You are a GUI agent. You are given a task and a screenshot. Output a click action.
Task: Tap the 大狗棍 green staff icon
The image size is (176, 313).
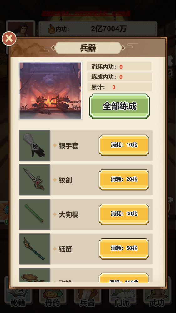(34, 215)
